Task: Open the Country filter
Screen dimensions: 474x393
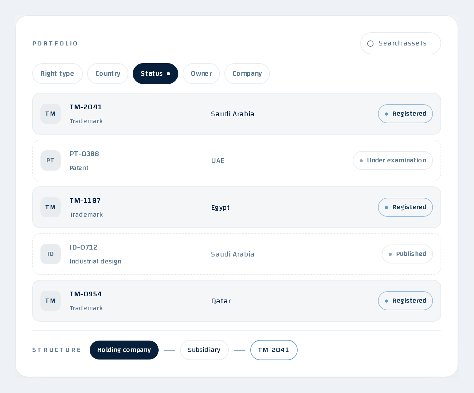Action: pos(108,74)
